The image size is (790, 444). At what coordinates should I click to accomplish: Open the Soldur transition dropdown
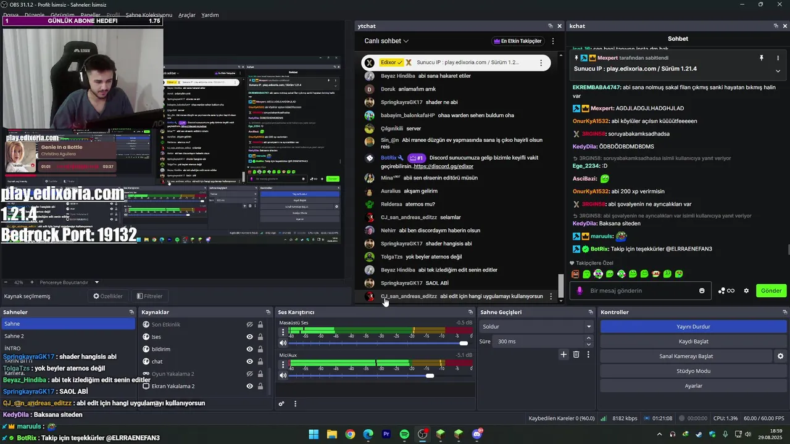coord(536,326)
